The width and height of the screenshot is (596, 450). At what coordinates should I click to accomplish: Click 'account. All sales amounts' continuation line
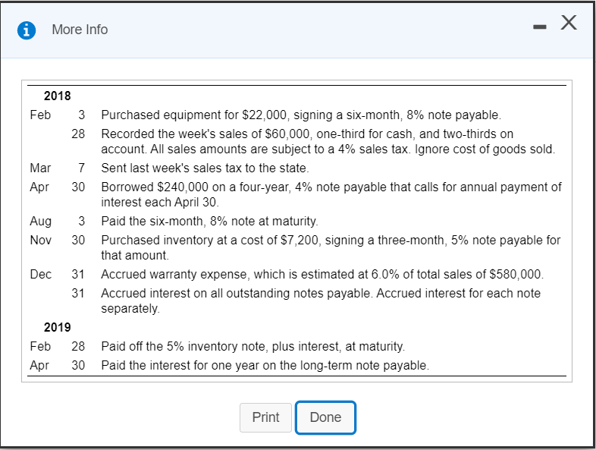point(328,149)
